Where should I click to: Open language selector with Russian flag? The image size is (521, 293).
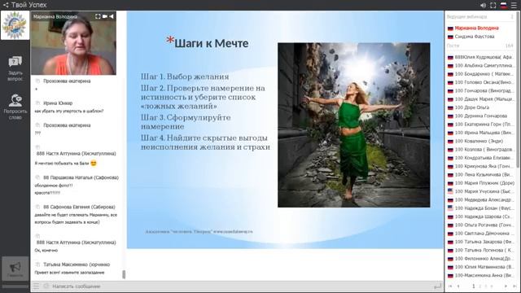click(503, 5)
